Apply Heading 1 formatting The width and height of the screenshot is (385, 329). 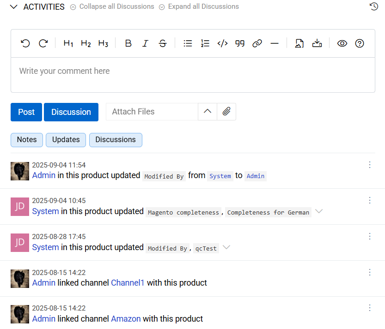click(x=68, y=43)
